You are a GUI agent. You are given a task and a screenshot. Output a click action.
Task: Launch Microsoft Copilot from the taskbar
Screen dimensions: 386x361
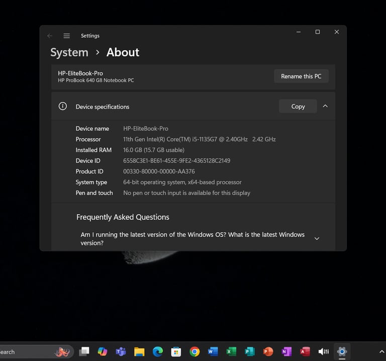point(103,351)
